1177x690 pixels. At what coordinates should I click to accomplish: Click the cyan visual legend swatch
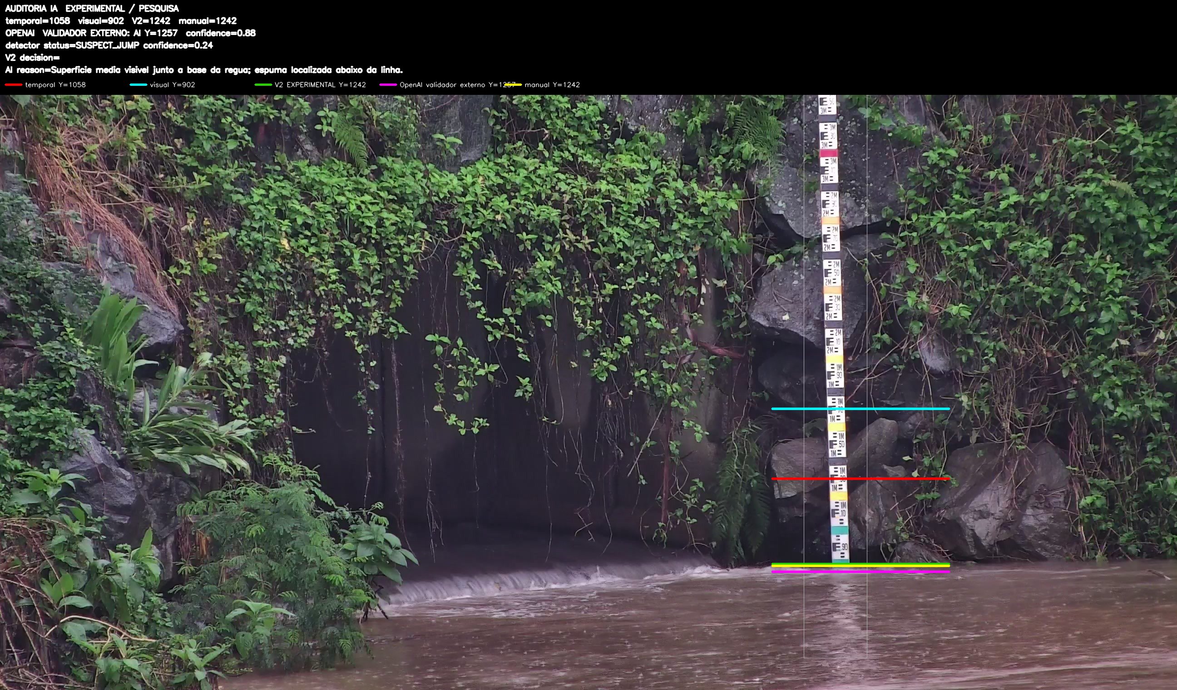pyautogui.click(x=138, y=84)
